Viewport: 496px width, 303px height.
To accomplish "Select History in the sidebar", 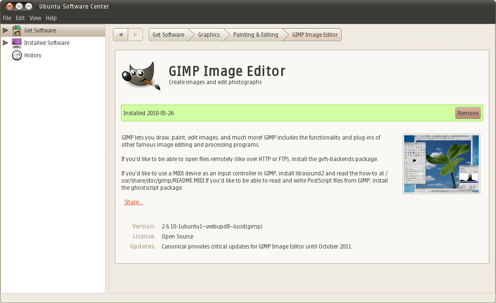I will coord(33,55).
